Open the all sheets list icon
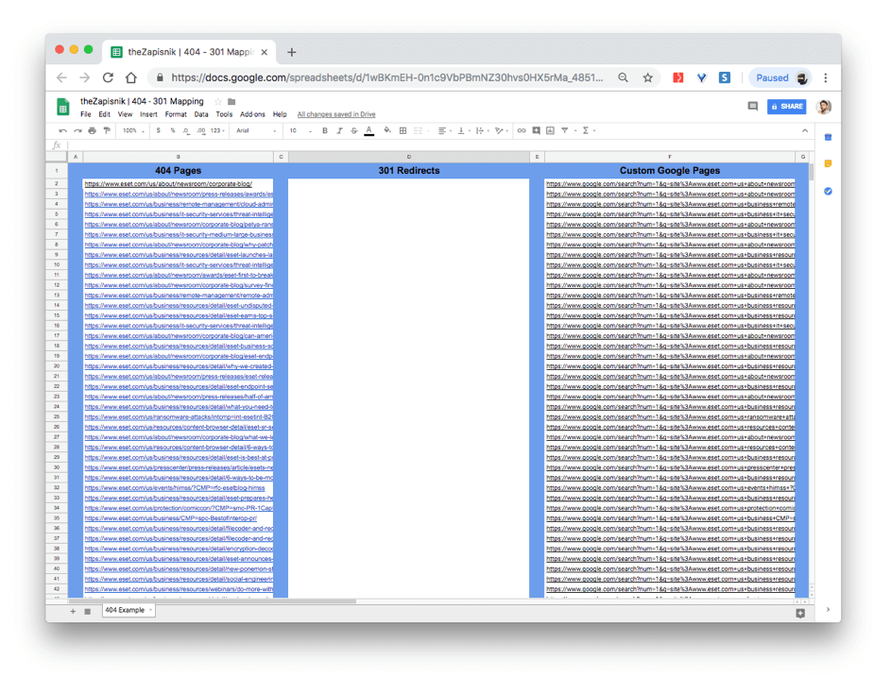891x694 pixels. pyautogui.click(x=88, y=611)
